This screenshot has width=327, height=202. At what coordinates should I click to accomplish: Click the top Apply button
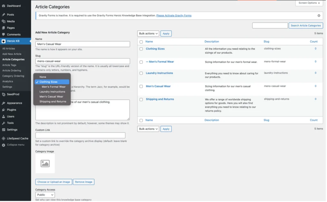pyautogui.click(x=166, y=34)
